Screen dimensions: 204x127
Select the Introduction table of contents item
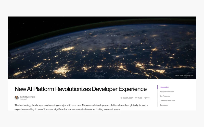point(164,87)
